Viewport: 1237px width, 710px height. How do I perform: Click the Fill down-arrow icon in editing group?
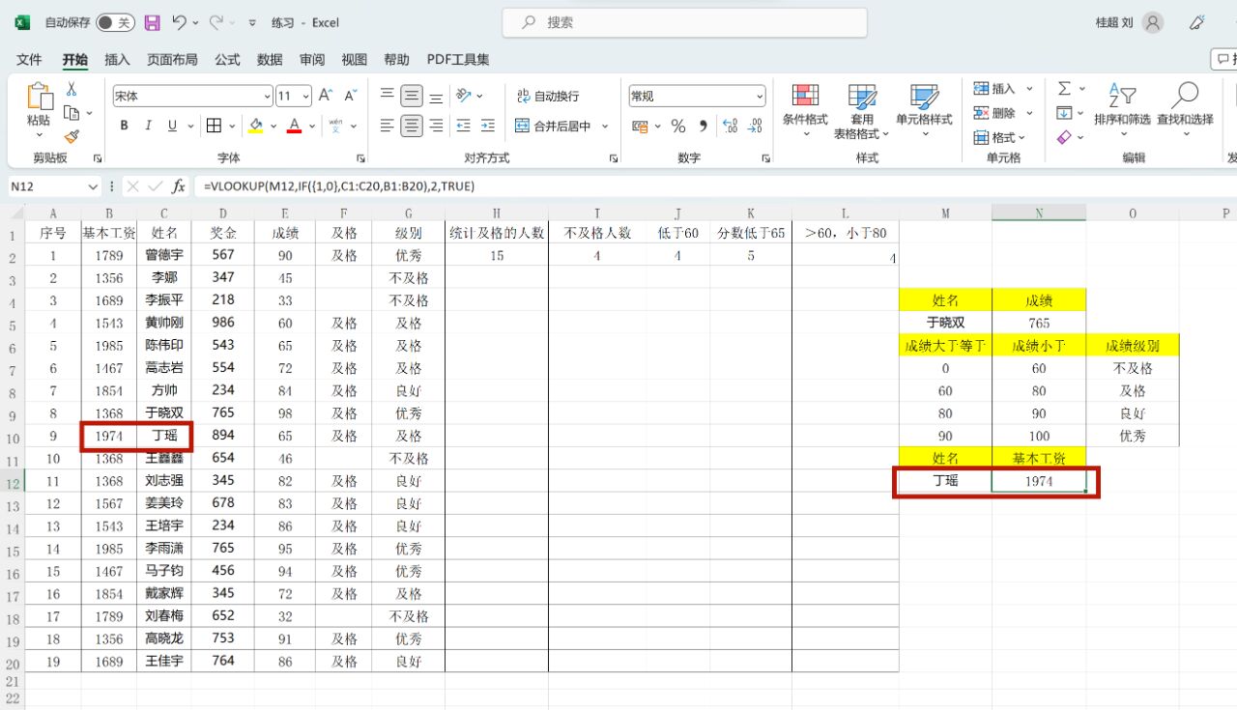(x=1064, y=113)
